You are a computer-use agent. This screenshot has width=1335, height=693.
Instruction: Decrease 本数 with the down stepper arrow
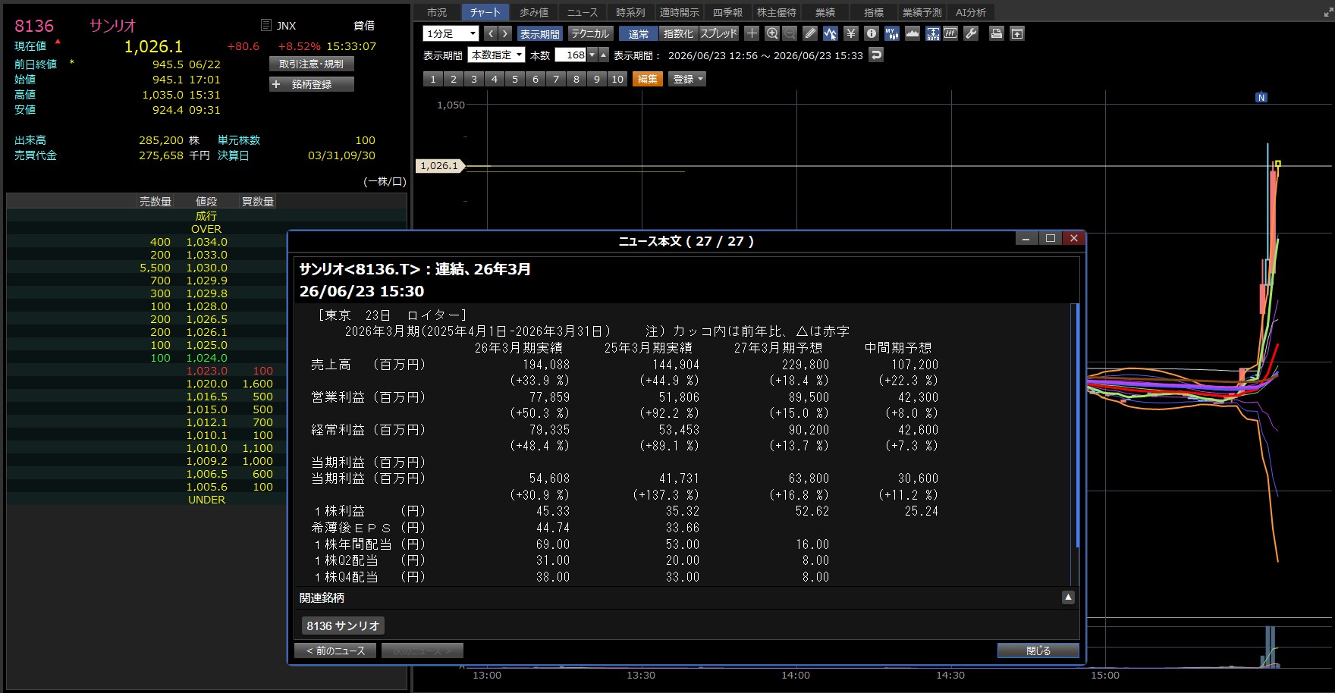point(592,55)
